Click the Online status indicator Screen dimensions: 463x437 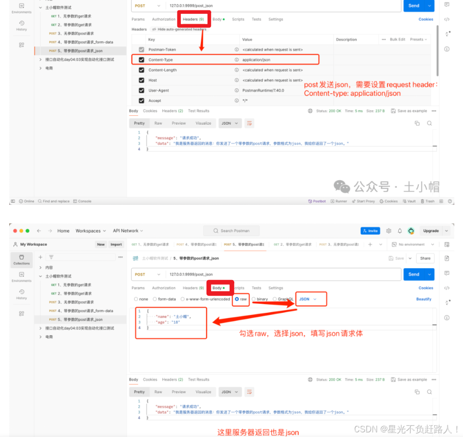pos(27,201)
